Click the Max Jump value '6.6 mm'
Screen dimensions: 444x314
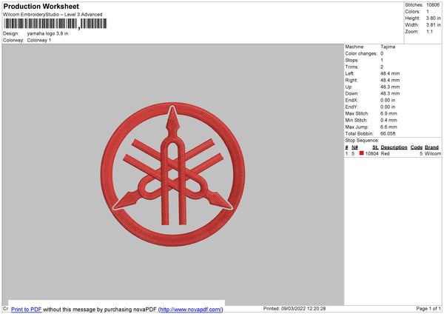click(x=388, y=127)
